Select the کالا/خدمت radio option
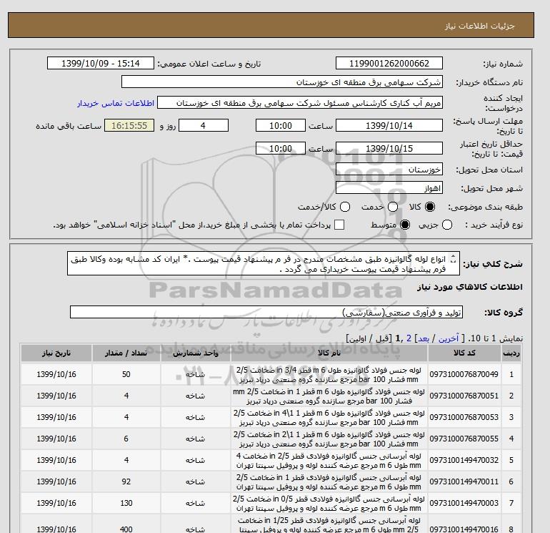 coord(345,207)
